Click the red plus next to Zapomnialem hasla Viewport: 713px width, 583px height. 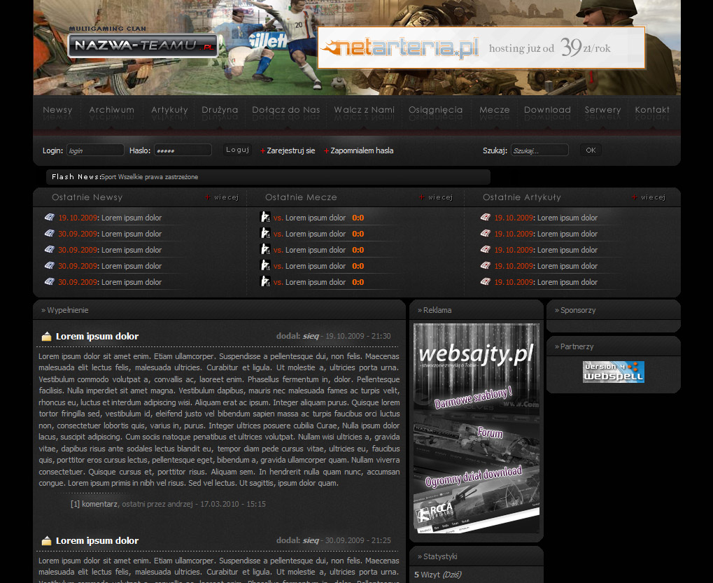coord(326,151)
